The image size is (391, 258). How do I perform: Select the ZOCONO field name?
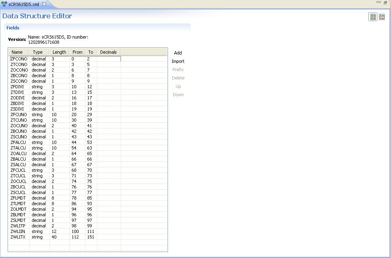(x=19, y=70)
